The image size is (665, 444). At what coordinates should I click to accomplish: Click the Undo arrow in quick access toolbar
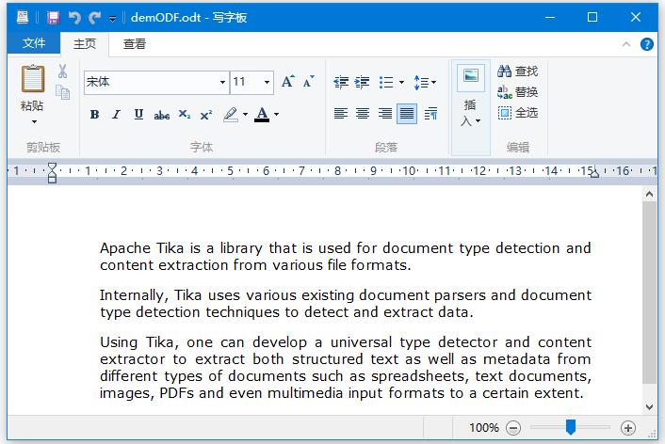(x=74, y=17)
